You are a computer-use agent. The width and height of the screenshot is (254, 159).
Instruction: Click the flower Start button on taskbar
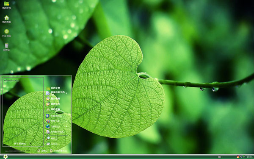tap(6, 156)
